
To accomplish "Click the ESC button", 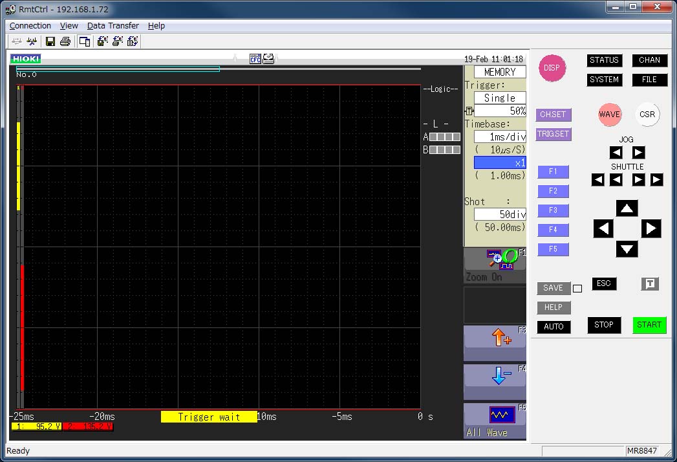I will [604, 283].
